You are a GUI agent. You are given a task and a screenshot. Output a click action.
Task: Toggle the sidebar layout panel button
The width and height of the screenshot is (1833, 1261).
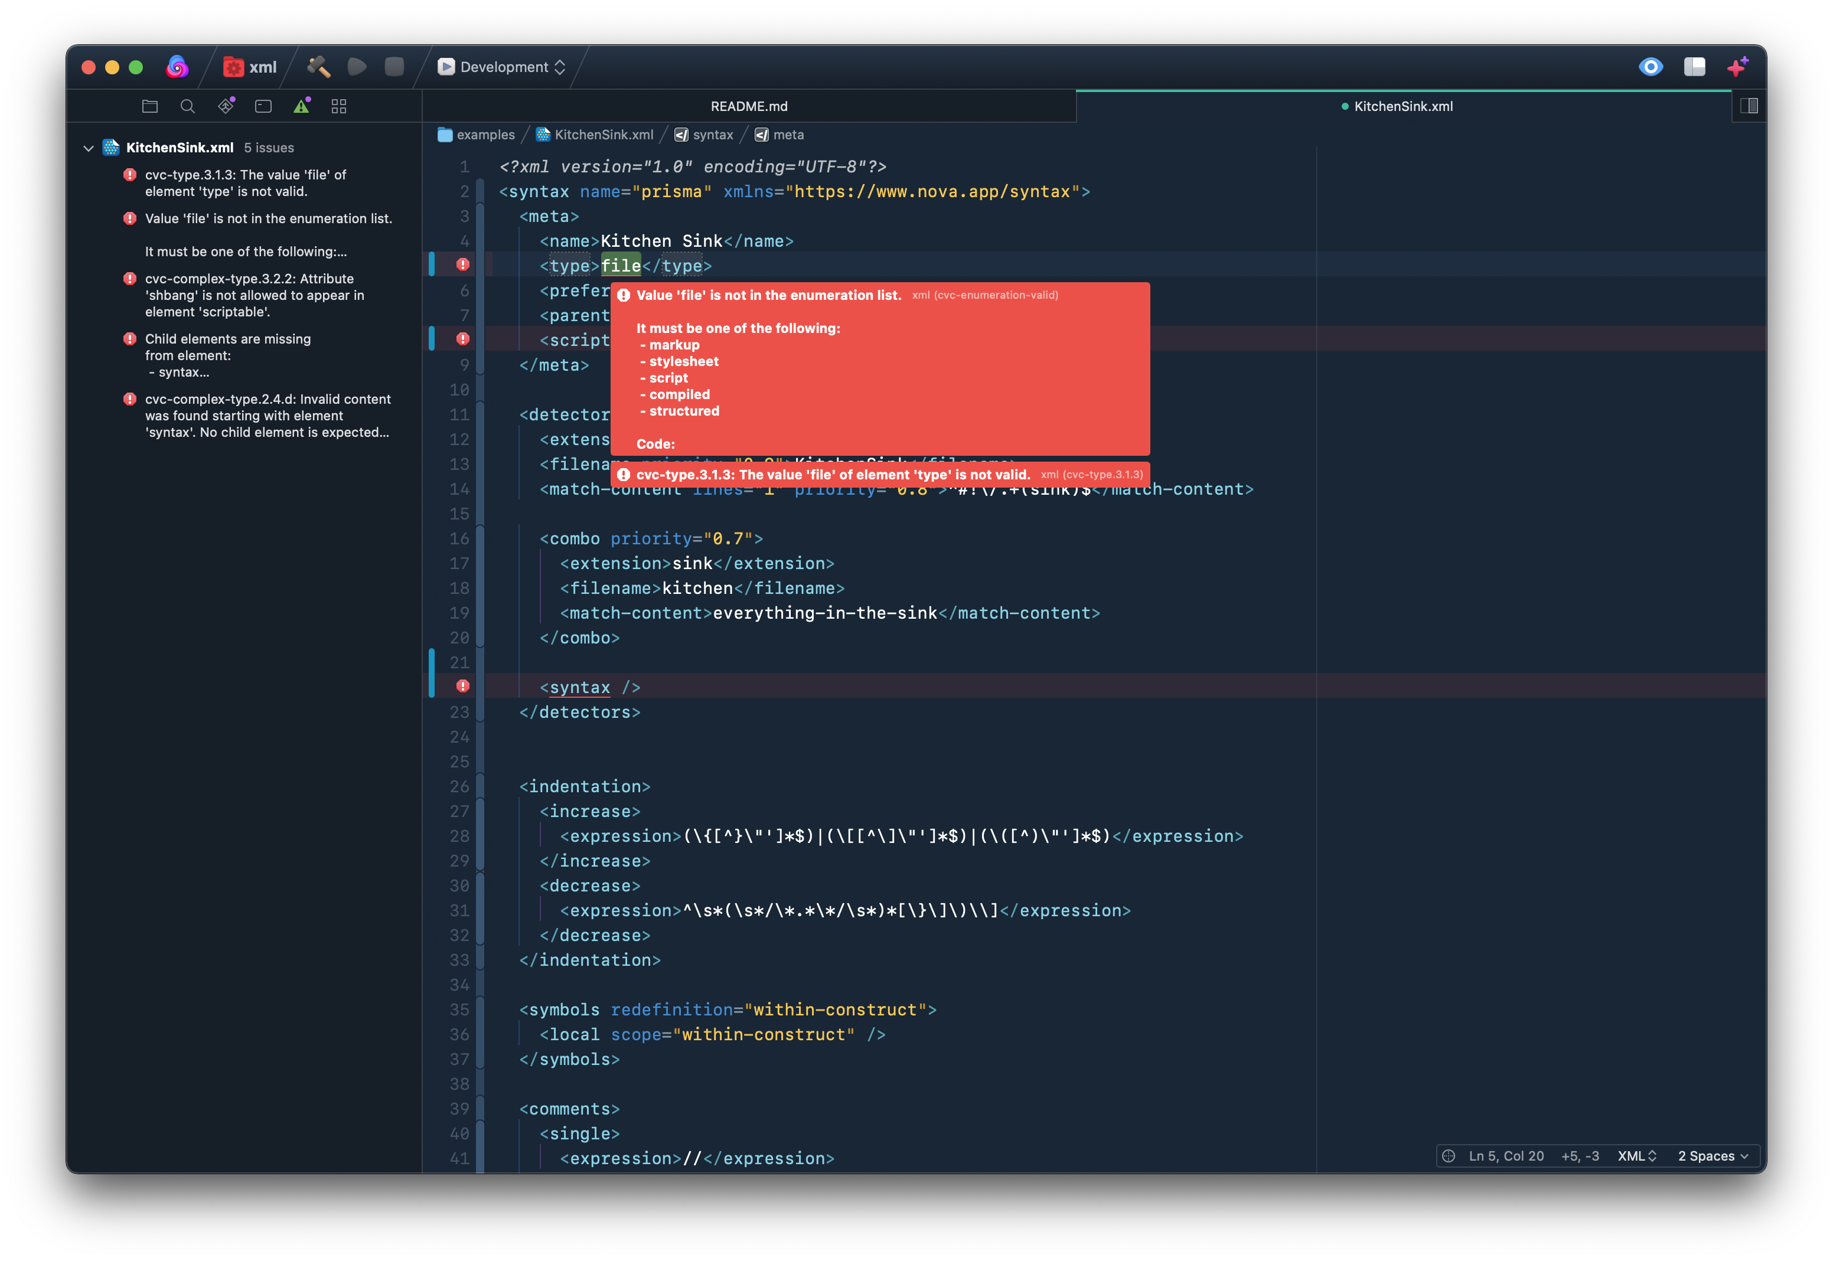click(1694, 67)
